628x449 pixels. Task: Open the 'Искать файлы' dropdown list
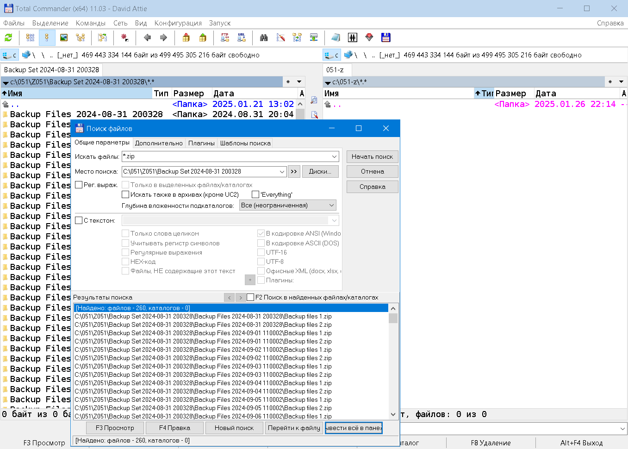(x=334, y=156)
